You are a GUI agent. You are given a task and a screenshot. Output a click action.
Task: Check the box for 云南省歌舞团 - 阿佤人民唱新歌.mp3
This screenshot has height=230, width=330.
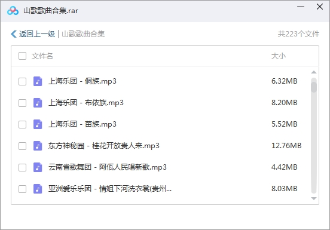[22, 167]
